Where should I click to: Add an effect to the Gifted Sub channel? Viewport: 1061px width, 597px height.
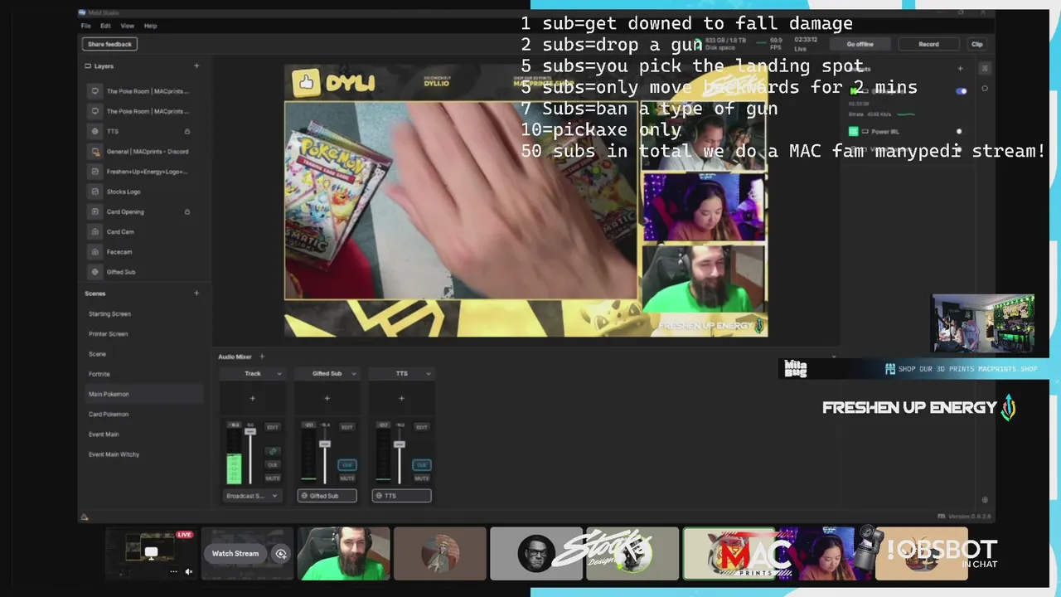click(327, 398)
